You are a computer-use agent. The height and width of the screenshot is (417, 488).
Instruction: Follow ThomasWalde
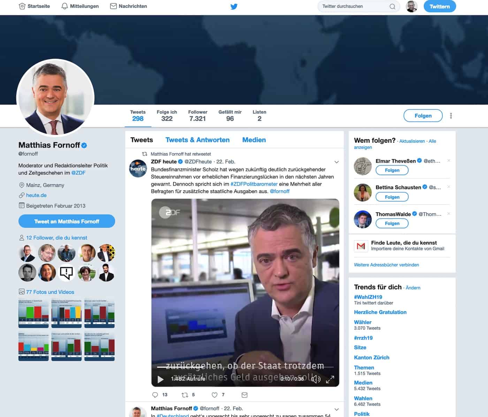[x=392, y=223]
